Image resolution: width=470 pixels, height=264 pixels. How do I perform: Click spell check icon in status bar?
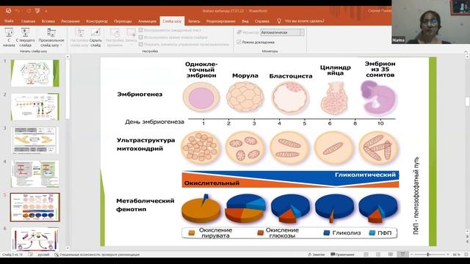[30, 254]
